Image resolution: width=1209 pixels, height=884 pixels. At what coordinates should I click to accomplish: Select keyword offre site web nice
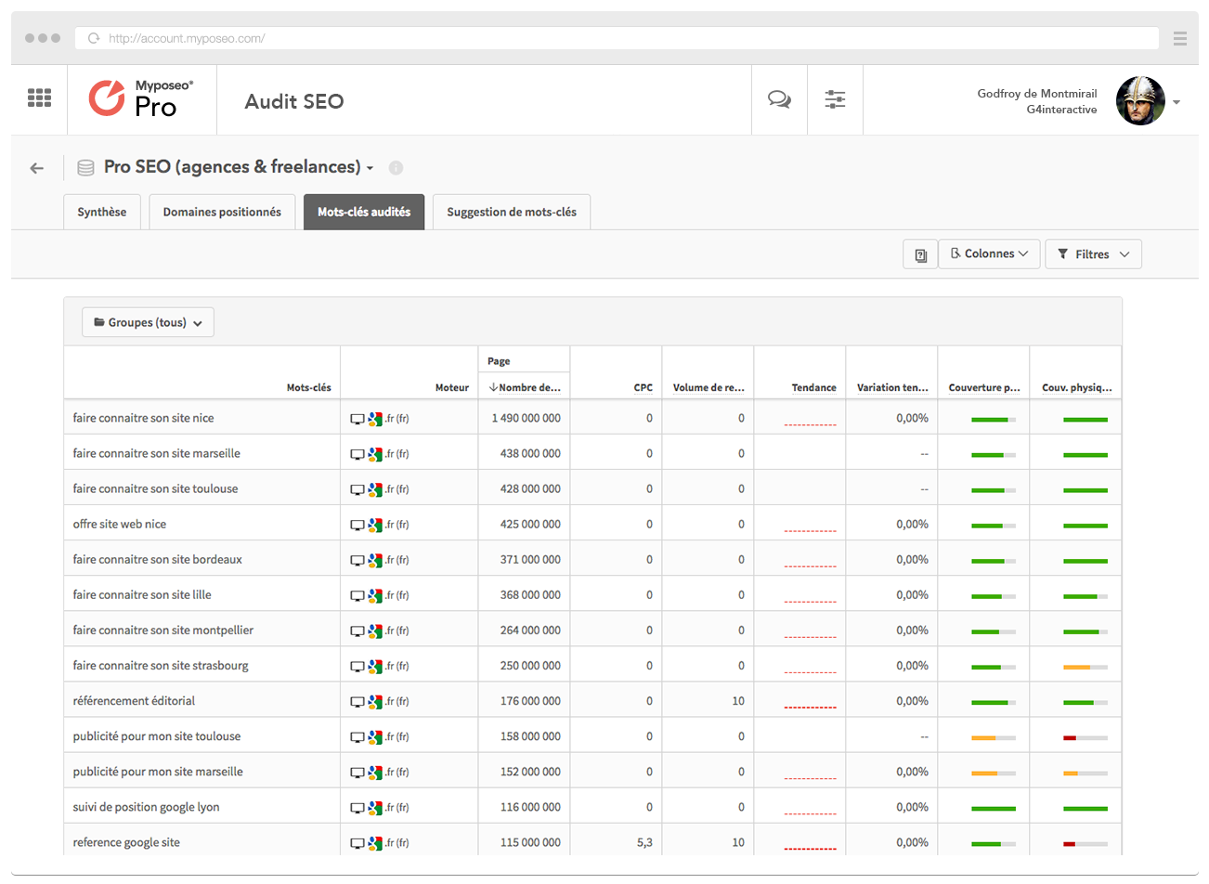click(x=119, y=524)
